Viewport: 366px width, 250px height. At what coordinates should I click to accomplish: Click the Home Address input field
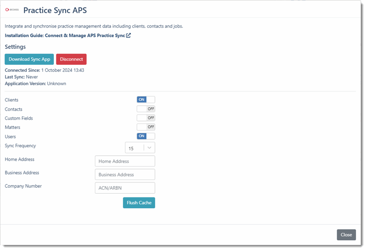tap(125, 161)
